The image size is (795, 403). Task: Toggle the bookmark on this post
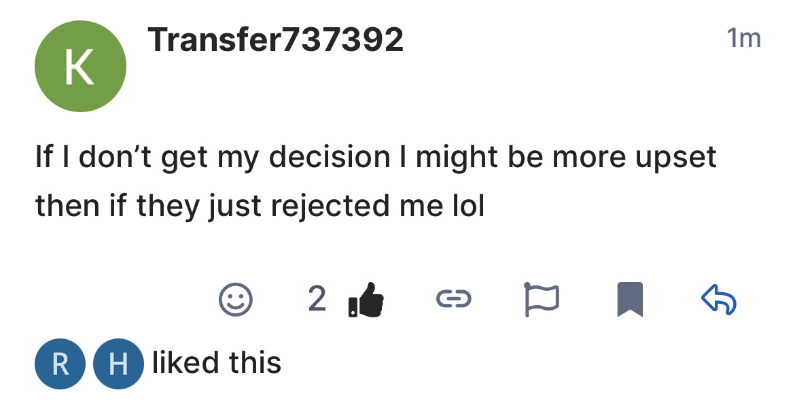[x=629, y=300]
